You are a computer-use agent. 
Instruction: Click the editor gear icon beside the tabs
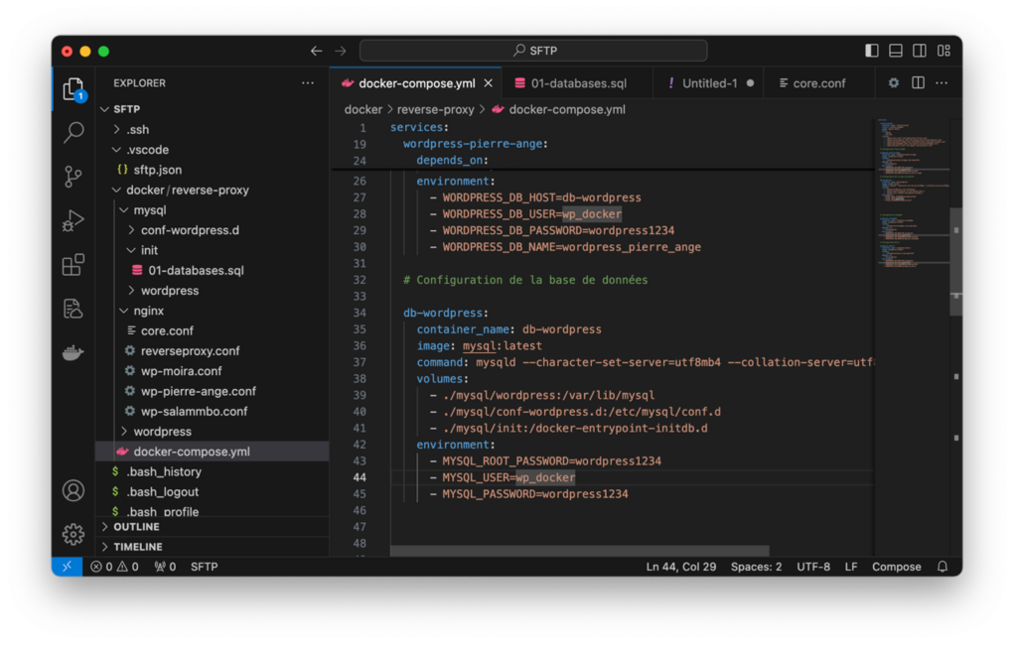pos(894,83)
